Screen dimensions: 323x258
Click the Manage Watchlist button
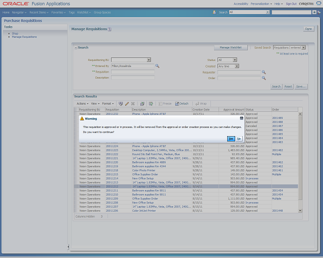click(231, 47)
